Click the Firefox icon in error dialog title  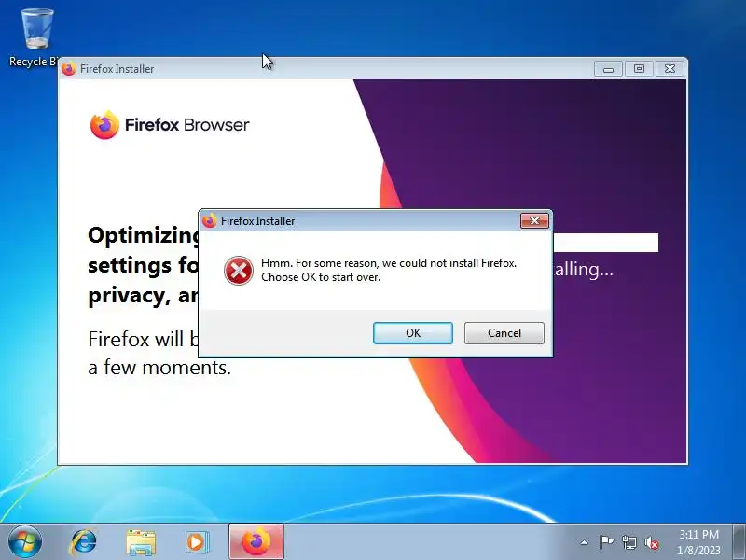(209, 221)
